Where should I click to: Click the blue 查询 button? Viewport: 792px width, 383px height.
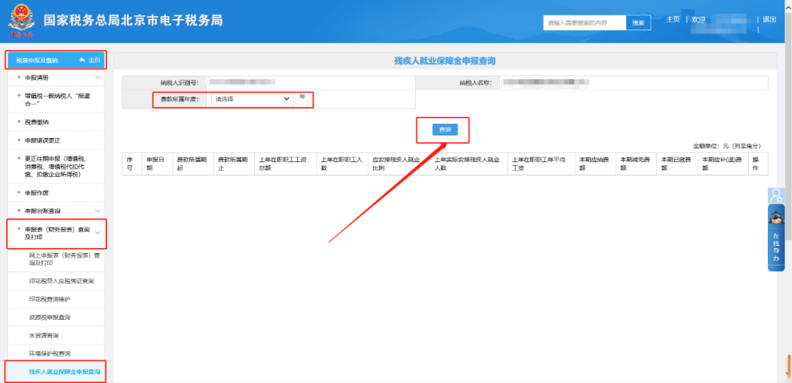[445, 130]
